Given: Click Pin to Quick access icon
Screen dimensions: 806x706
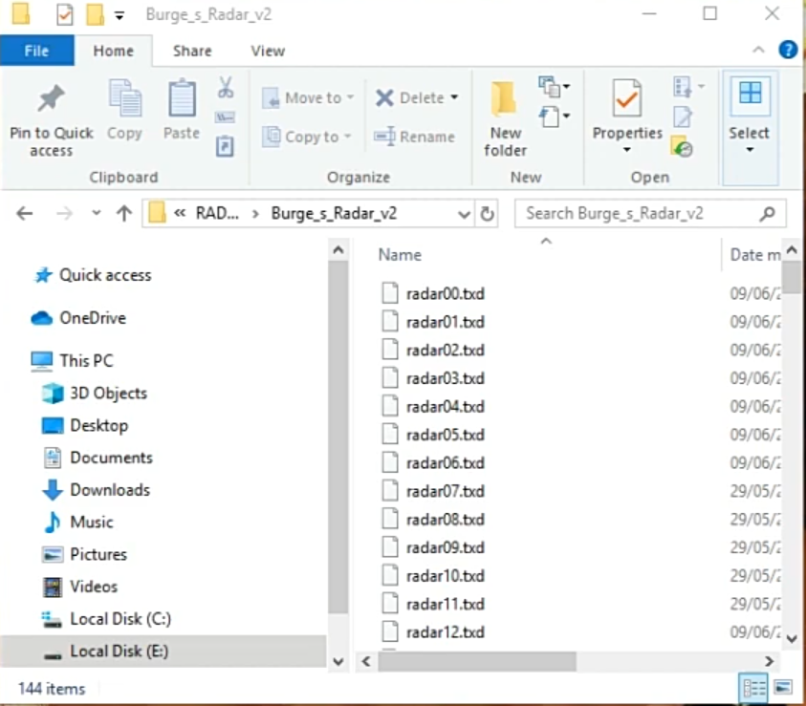Looking at the screenshot, I should click(x=51, y=98).
